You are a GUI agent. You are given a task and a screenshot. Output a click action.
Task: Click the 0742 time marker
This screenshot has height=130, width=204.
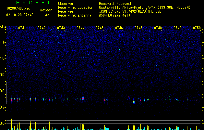click(42, 28)
